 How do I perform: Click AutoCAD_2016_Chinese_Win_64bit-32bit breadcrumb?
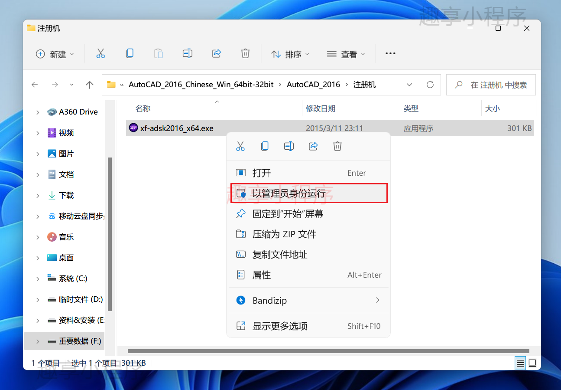201,85
